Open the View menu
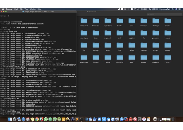 click(26, 9)
